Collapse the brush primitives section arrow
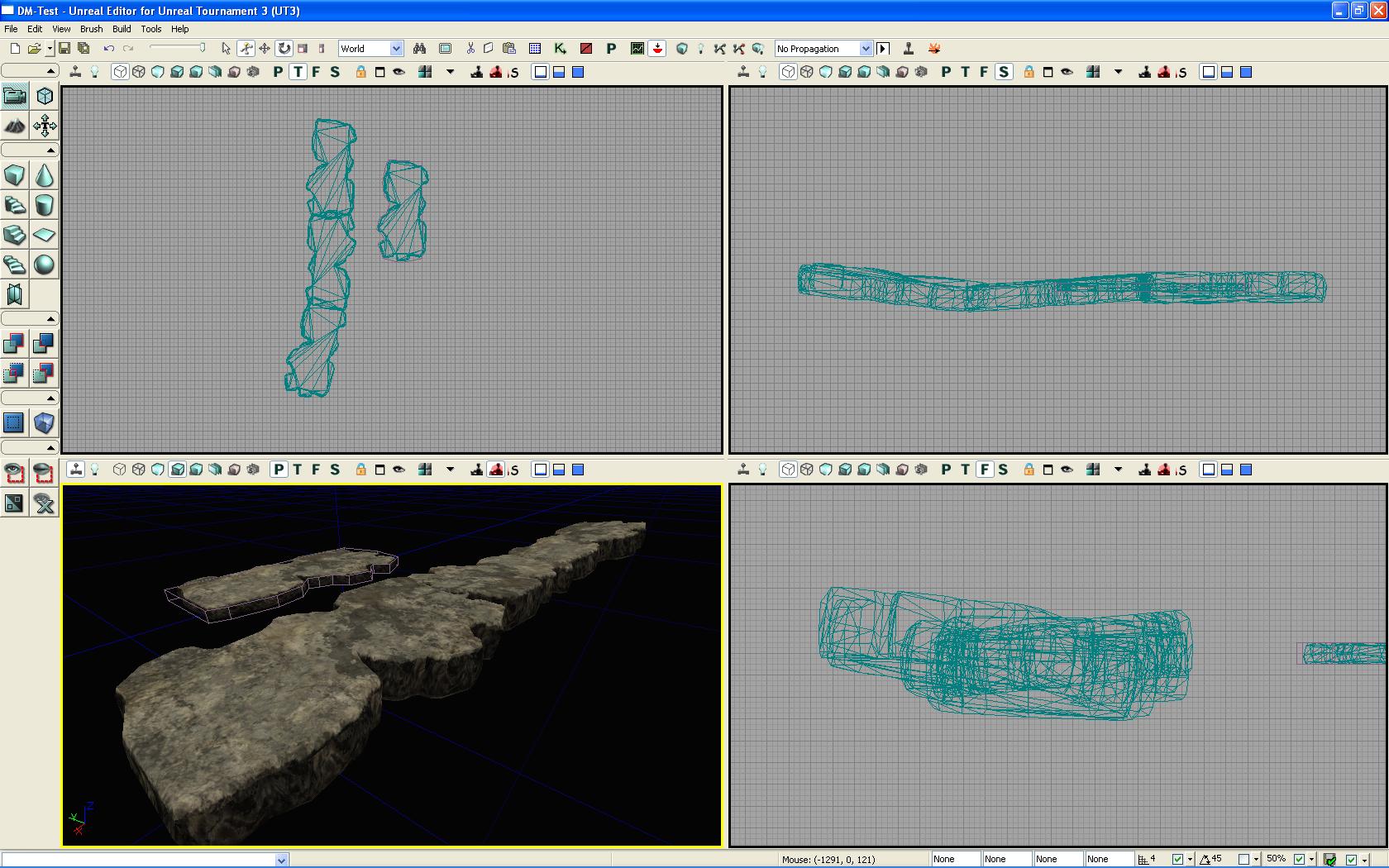The height and width of the screenshot is (868, 1389). 50,150
